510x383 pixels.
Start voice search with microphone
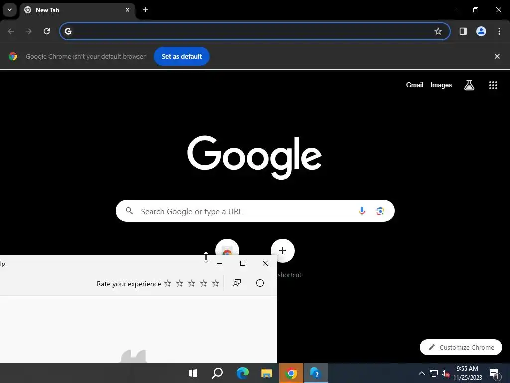362,211
